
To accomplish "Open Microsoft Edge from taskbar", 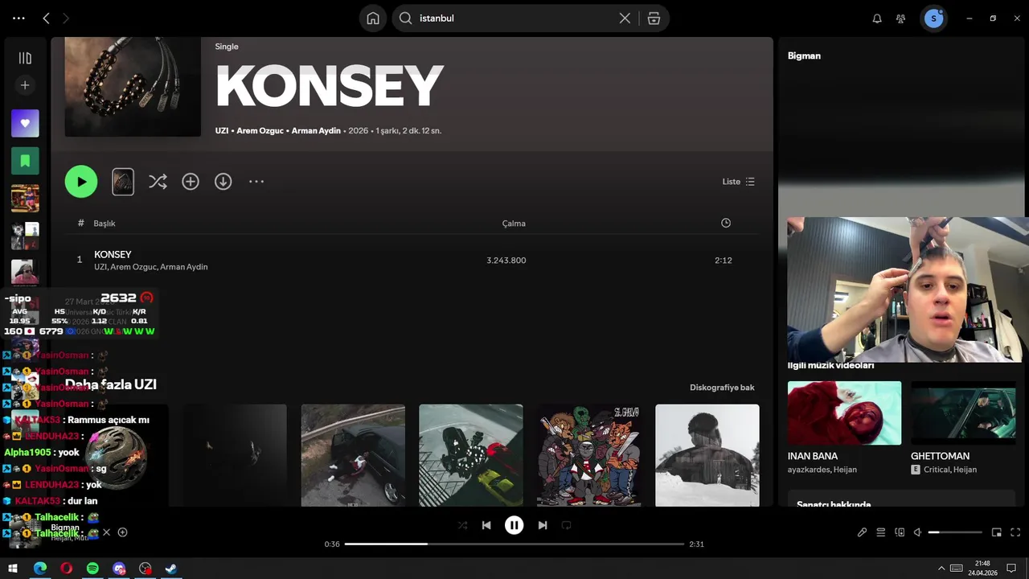I will coord(40,569).
